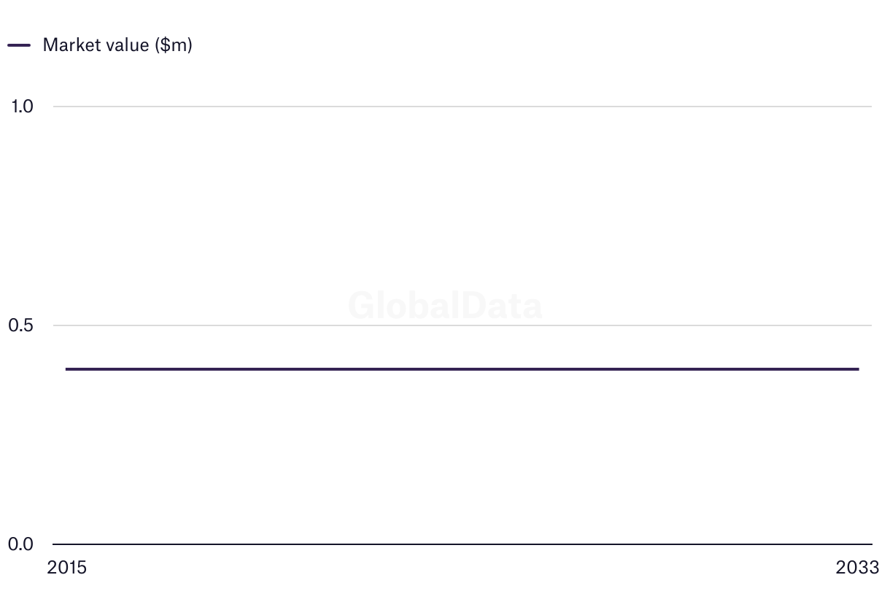Click the dark x-axis baseline
This screenshot has width=890, height=610.
click(x=463, y=544)
